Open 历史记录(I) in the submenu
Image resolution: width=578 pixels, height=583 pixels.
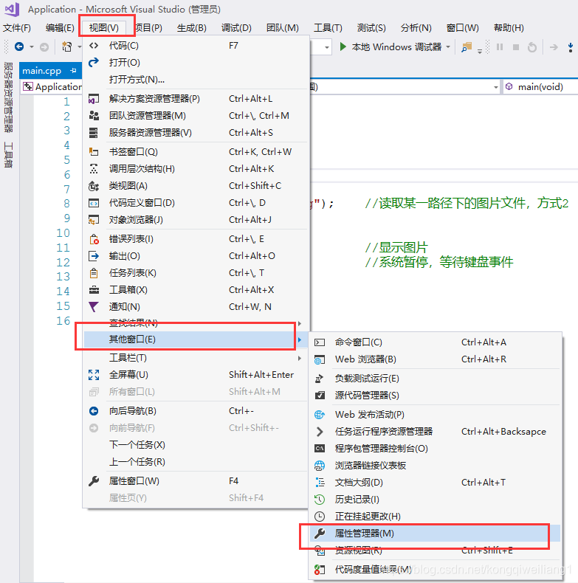pos(436,500)
